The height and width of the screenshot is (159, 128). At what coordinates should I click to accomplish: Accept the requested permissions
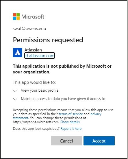pos(99,141)
